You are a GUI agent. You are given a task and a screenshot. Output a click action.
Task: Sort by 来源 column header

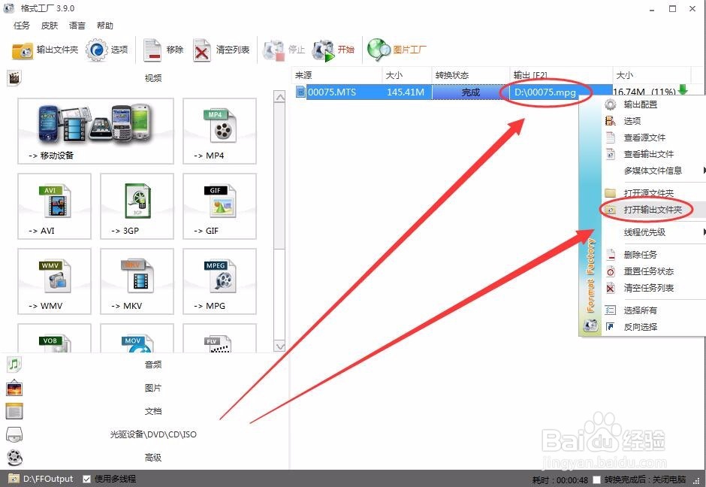click(x=337, y=75)
